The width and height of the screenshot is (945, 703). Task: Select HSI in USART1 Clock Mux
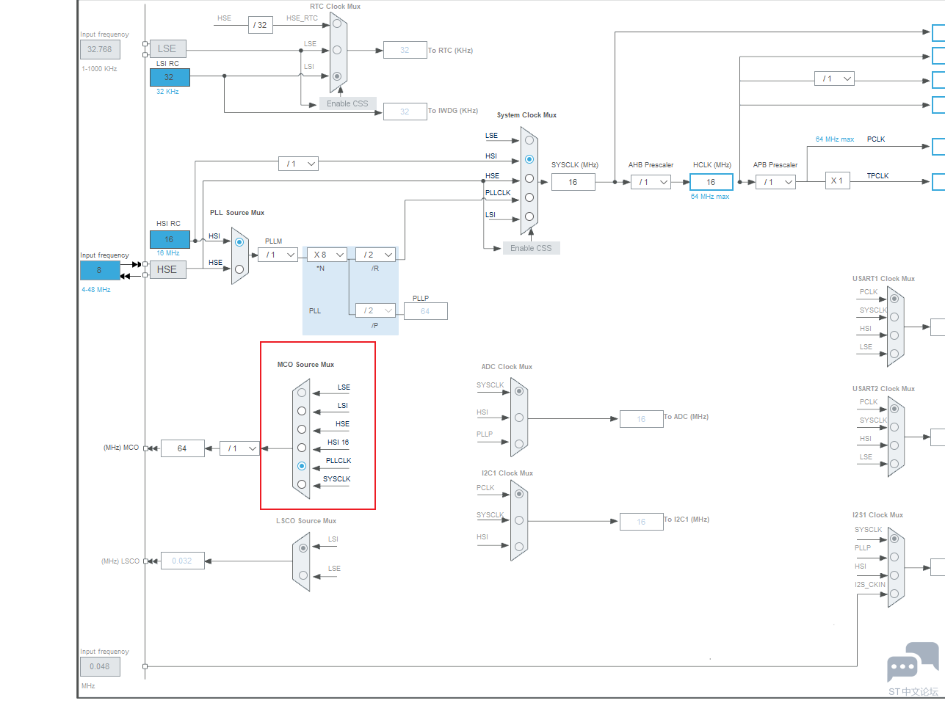[894, 335]
